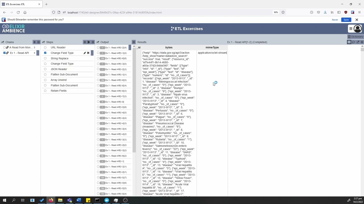This screenshot has width=364, height=204.
Task: Open the Steps panel hamburger menu
Action: click(x=92, y=42)
